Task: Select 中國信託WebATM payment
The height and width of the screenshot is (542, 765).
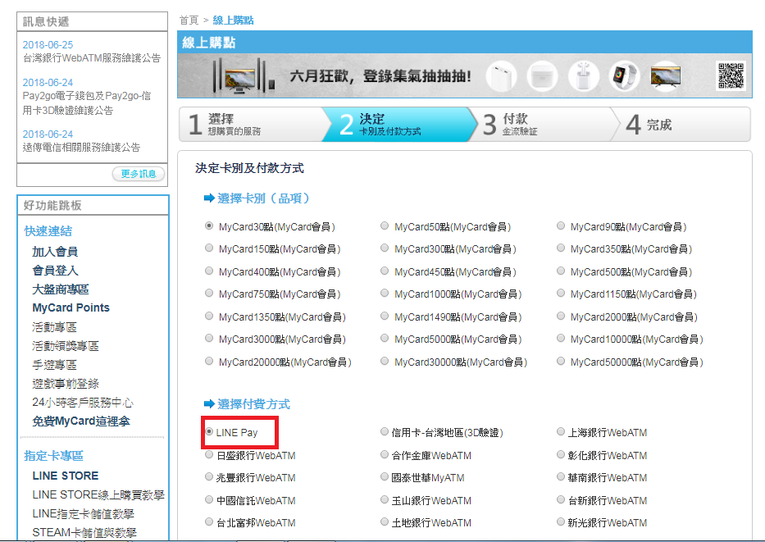Action: pyautogui.click(x=209, y=499)
